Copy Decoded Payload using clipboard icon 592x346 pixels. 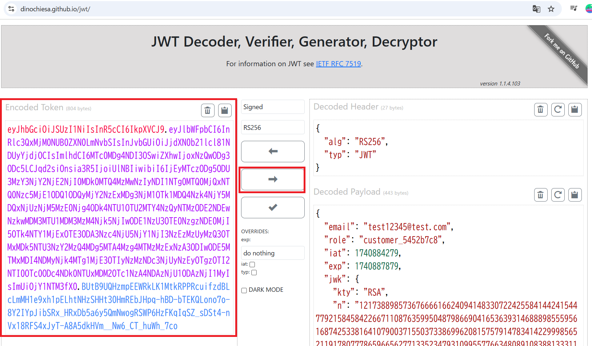[x=575, y=195]
